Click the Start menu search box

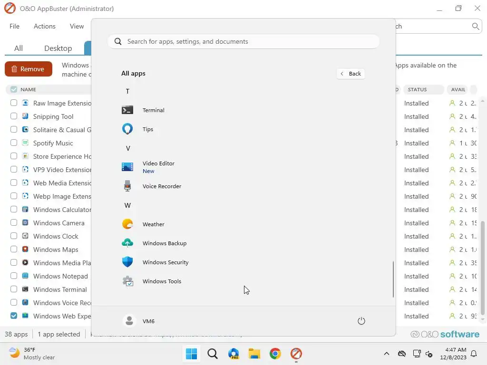coord(243,42)
